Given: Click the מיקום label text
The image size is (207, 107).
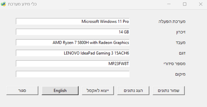Looking at the screenshot, I should click(x=180, y=74).
